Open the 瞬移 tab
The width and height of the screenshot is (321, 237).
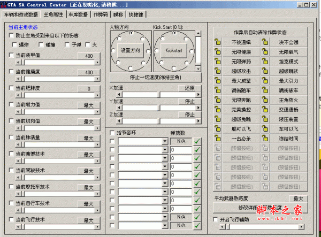pos(118,14)
